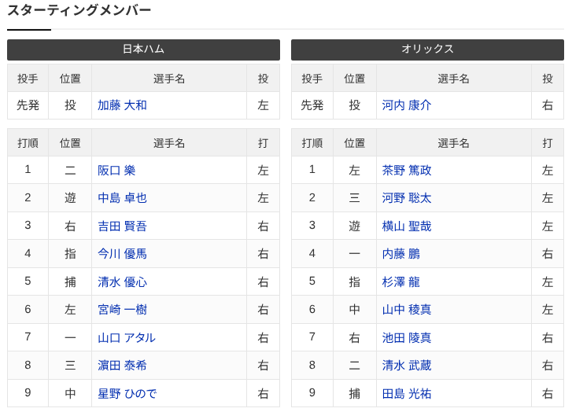Open 星野 ひので player link
This screenshot has height=412, width=572.
(x=127, y=393)
